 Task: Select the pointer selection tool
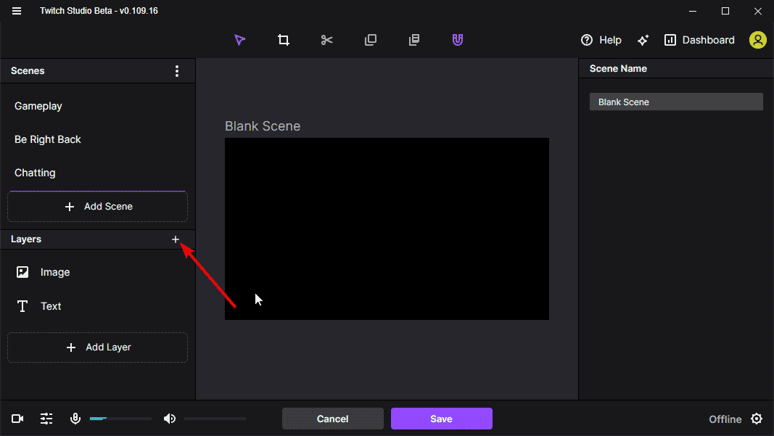(240, 40)
